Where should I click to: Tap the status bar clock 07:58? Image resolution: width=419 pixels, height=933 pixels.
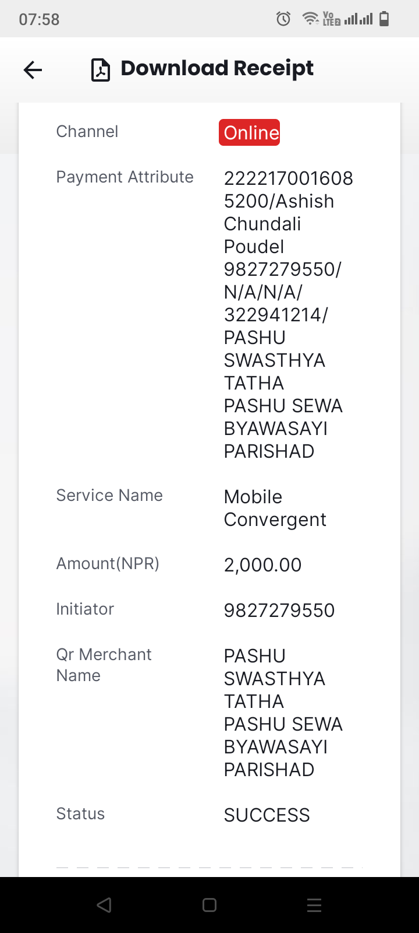click(39, 19)
